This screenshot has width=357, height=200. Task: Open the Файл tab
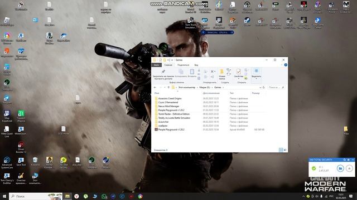click(156, 65)
